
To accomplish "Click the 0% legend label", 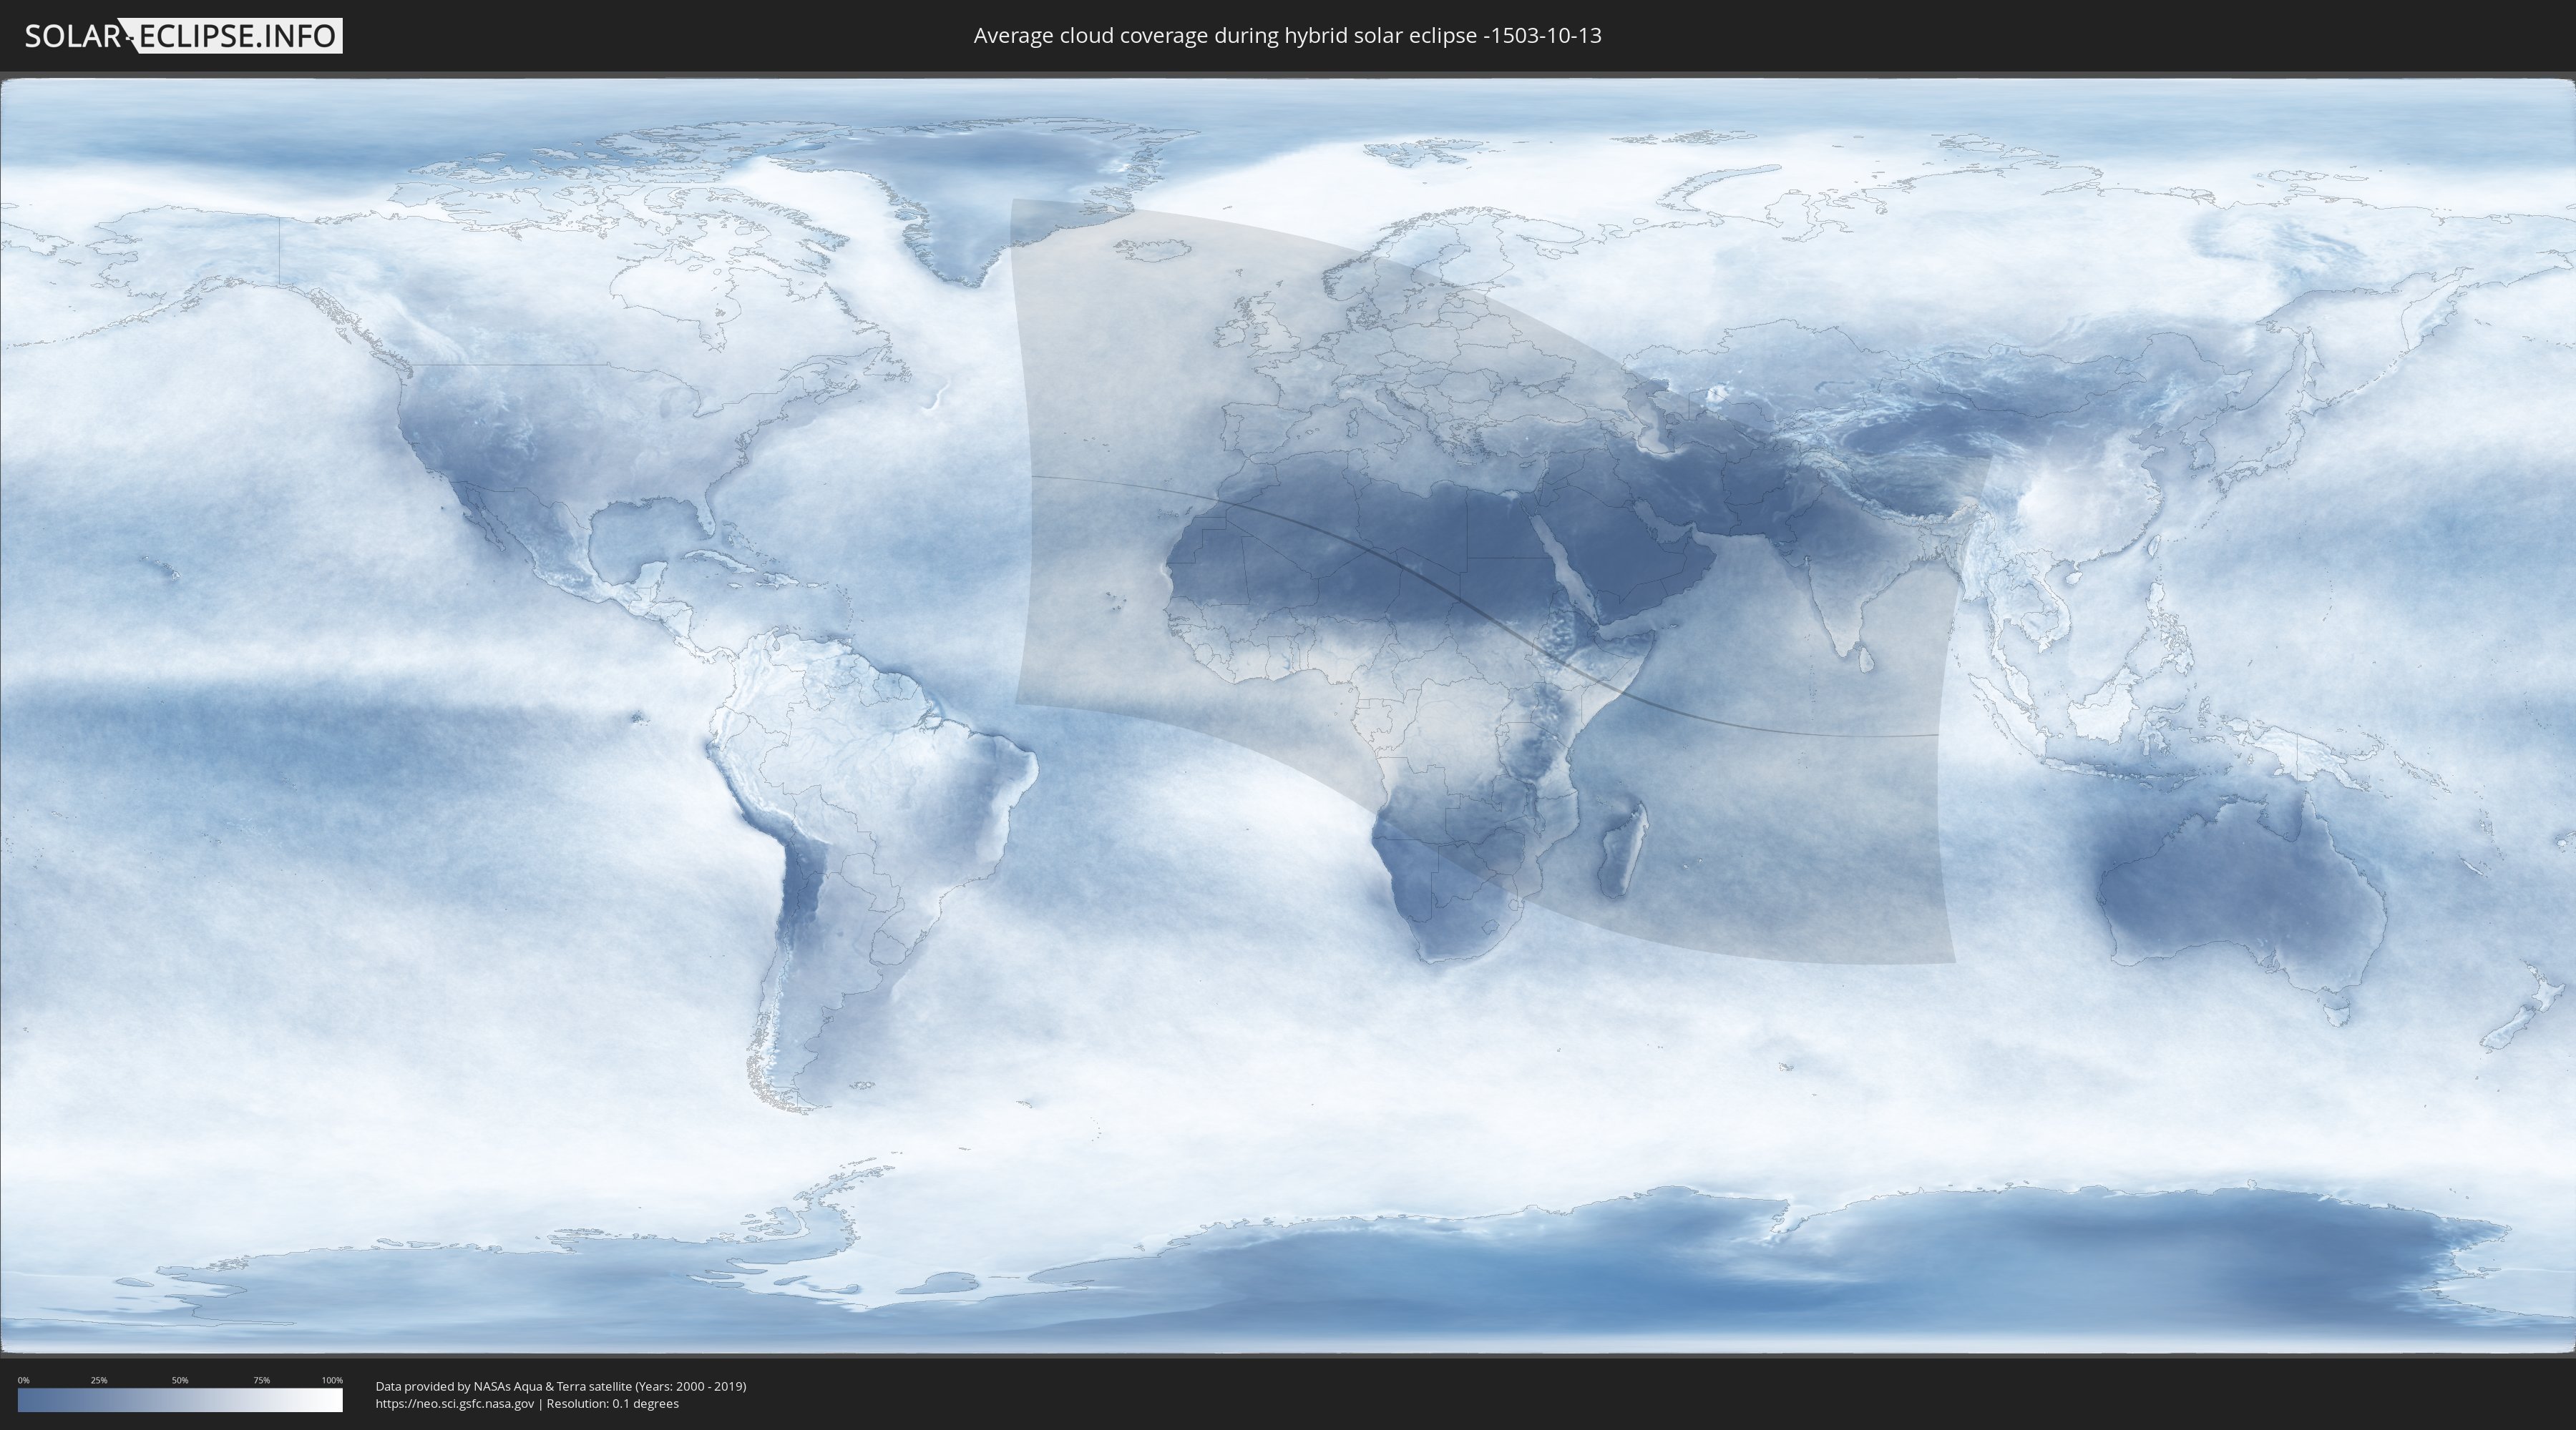I will [x=23, y=1380].
